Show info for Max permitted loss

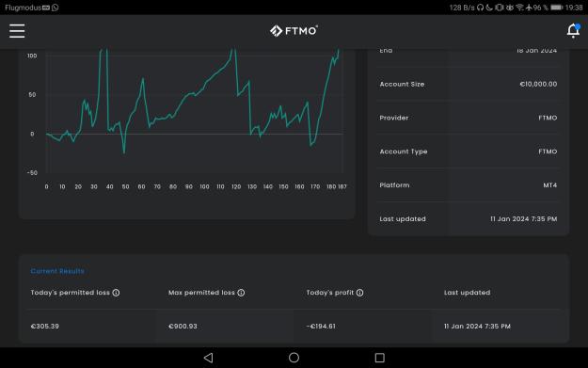click(241, 293)
